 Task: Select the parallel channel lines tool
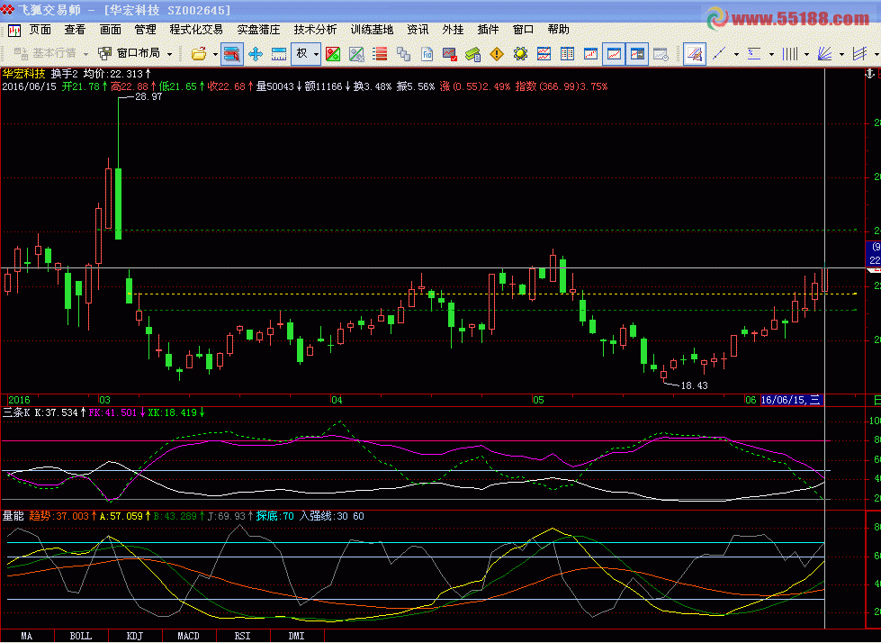coord(859,54)
